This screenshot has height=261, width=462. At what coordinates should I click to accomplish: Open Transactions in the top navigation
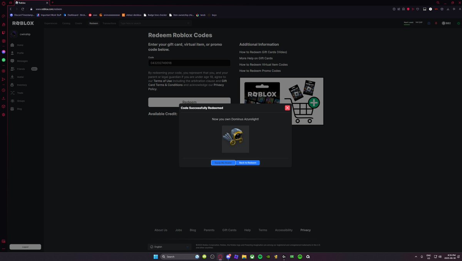(x=109, y=23)
